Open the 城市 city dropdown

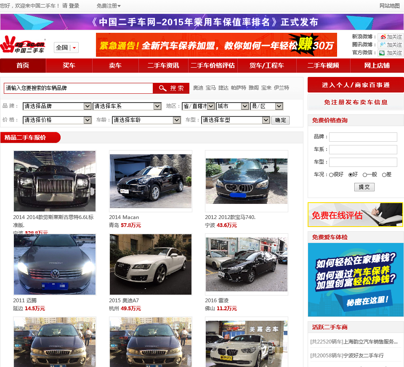[x=232, y=106]
